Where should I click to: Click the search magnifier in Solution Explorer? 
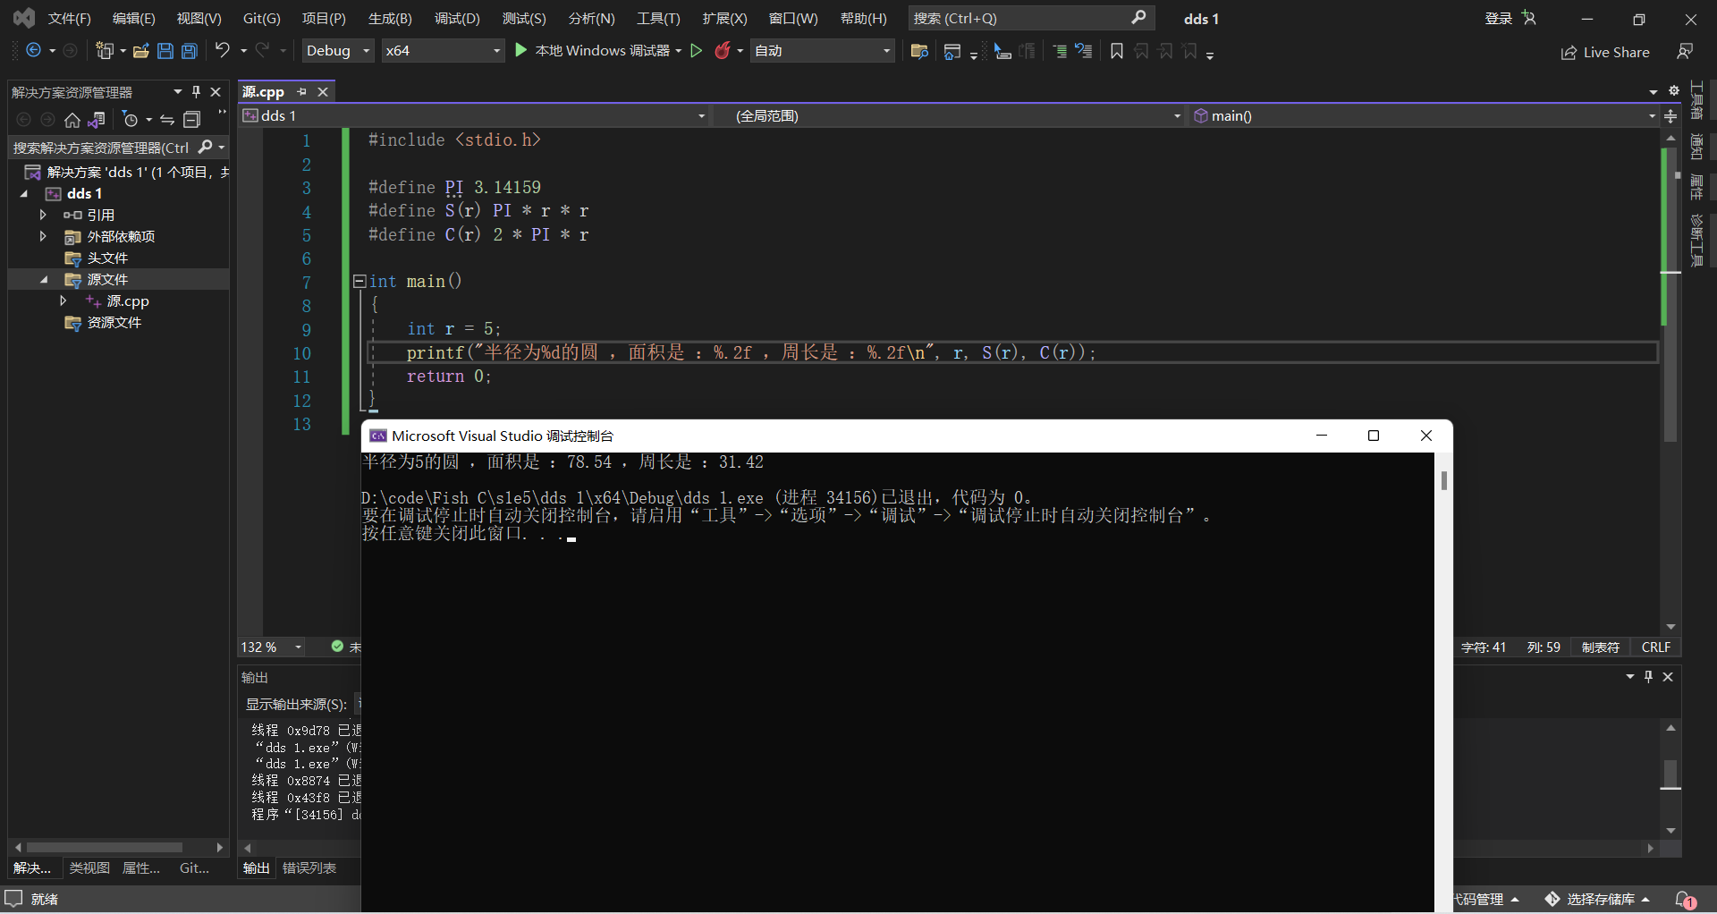click(x=206, y=148)
